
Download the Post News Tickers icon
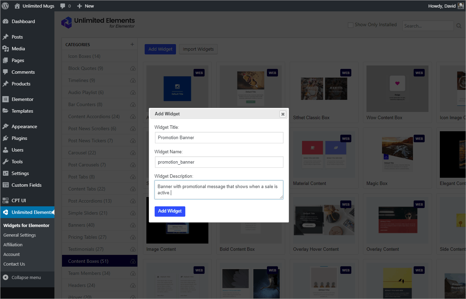coord(133,141)
